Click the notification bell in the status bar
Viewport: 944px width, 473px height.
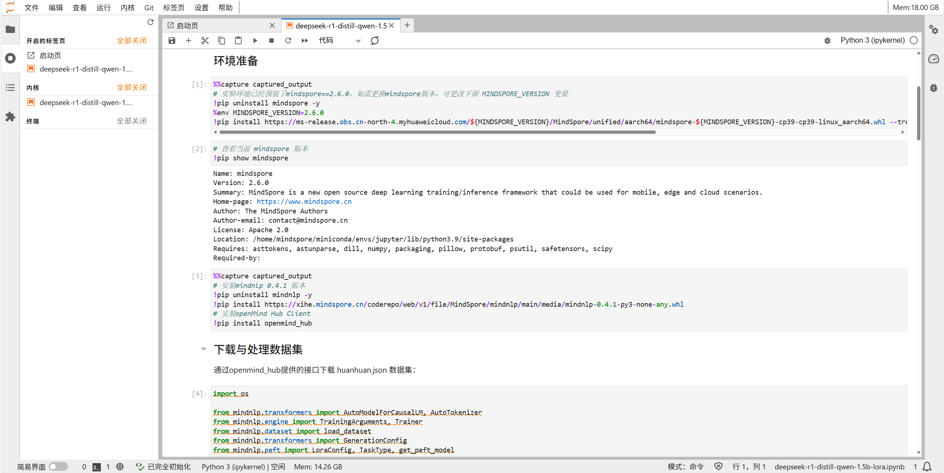tap(927, 467)
